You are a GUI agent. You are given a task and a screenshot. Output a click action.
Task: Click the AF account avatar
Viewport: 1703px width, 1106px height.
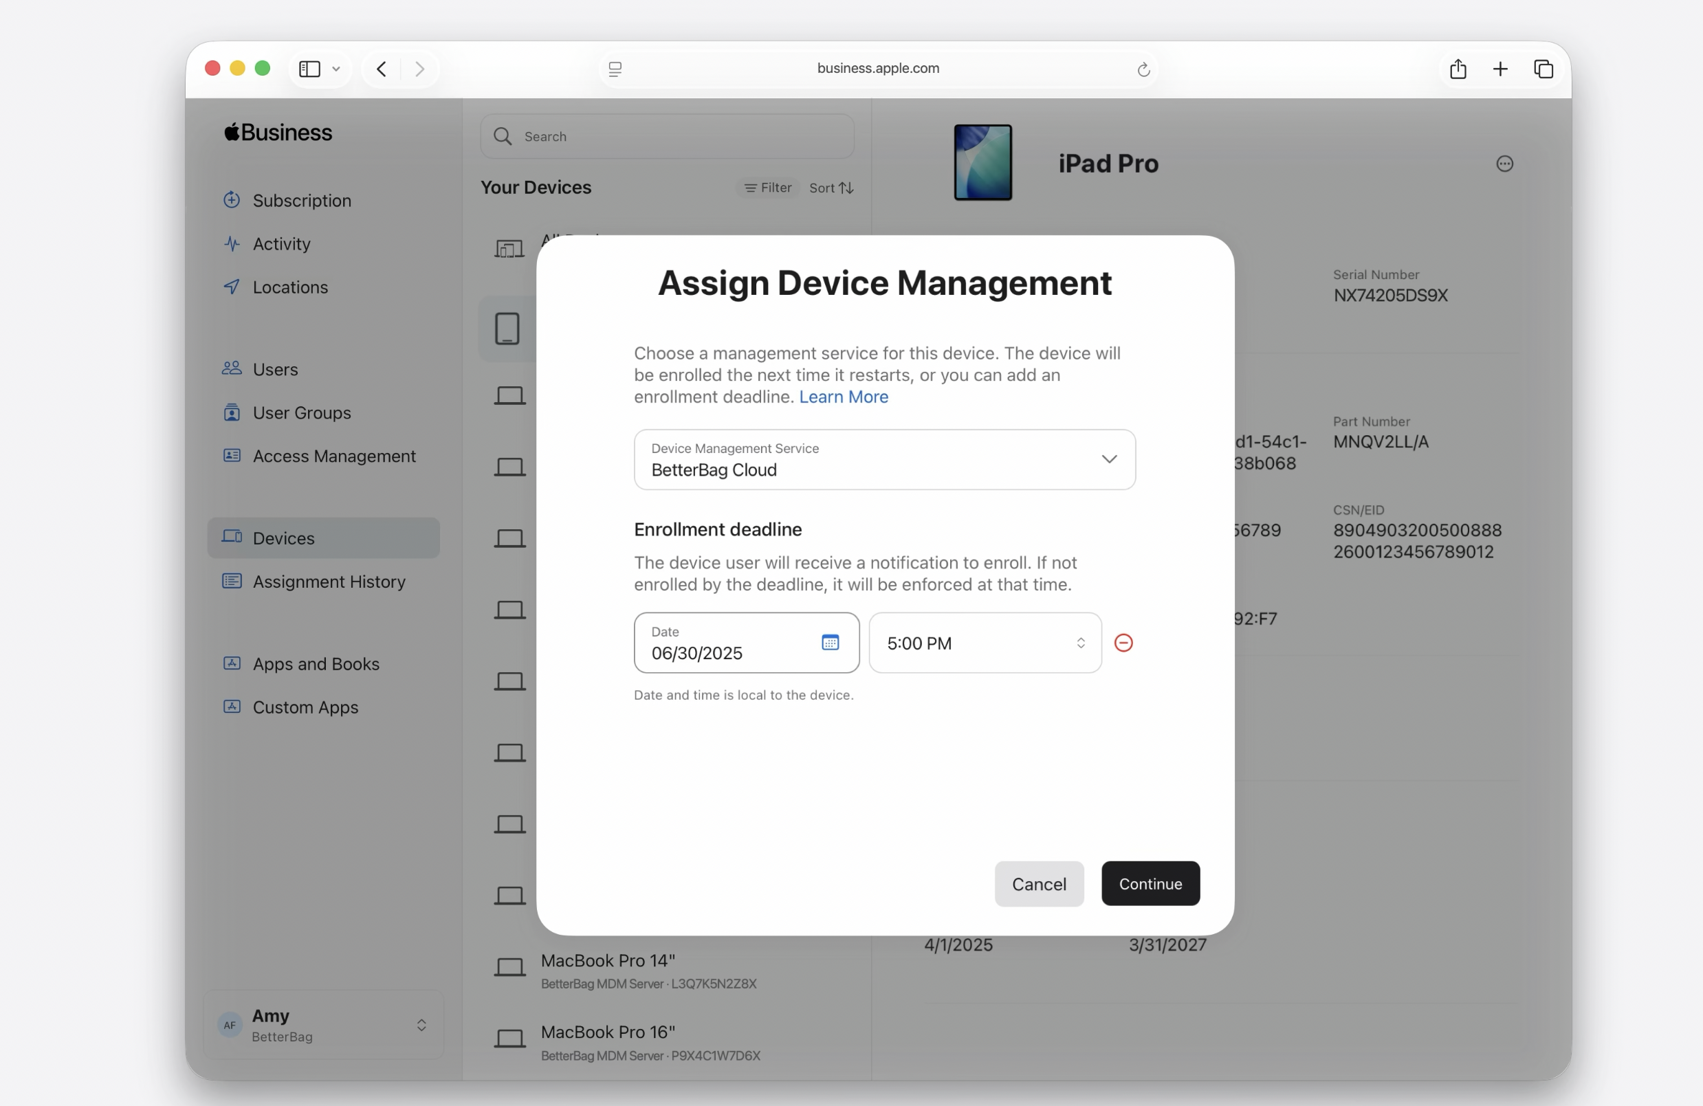230,1025
